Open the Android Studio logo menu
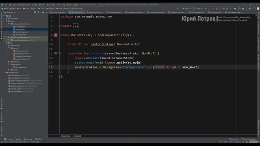 pyautogui.click(x=2, y=4)
